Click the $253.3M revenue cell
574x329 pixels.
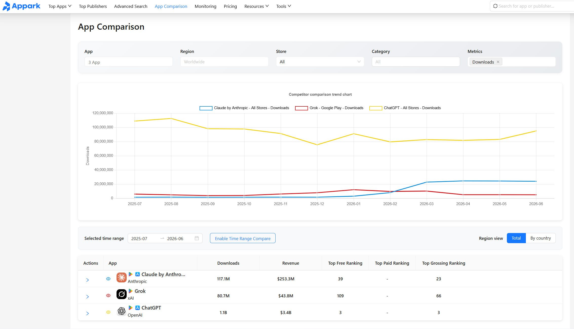[286, 279]
